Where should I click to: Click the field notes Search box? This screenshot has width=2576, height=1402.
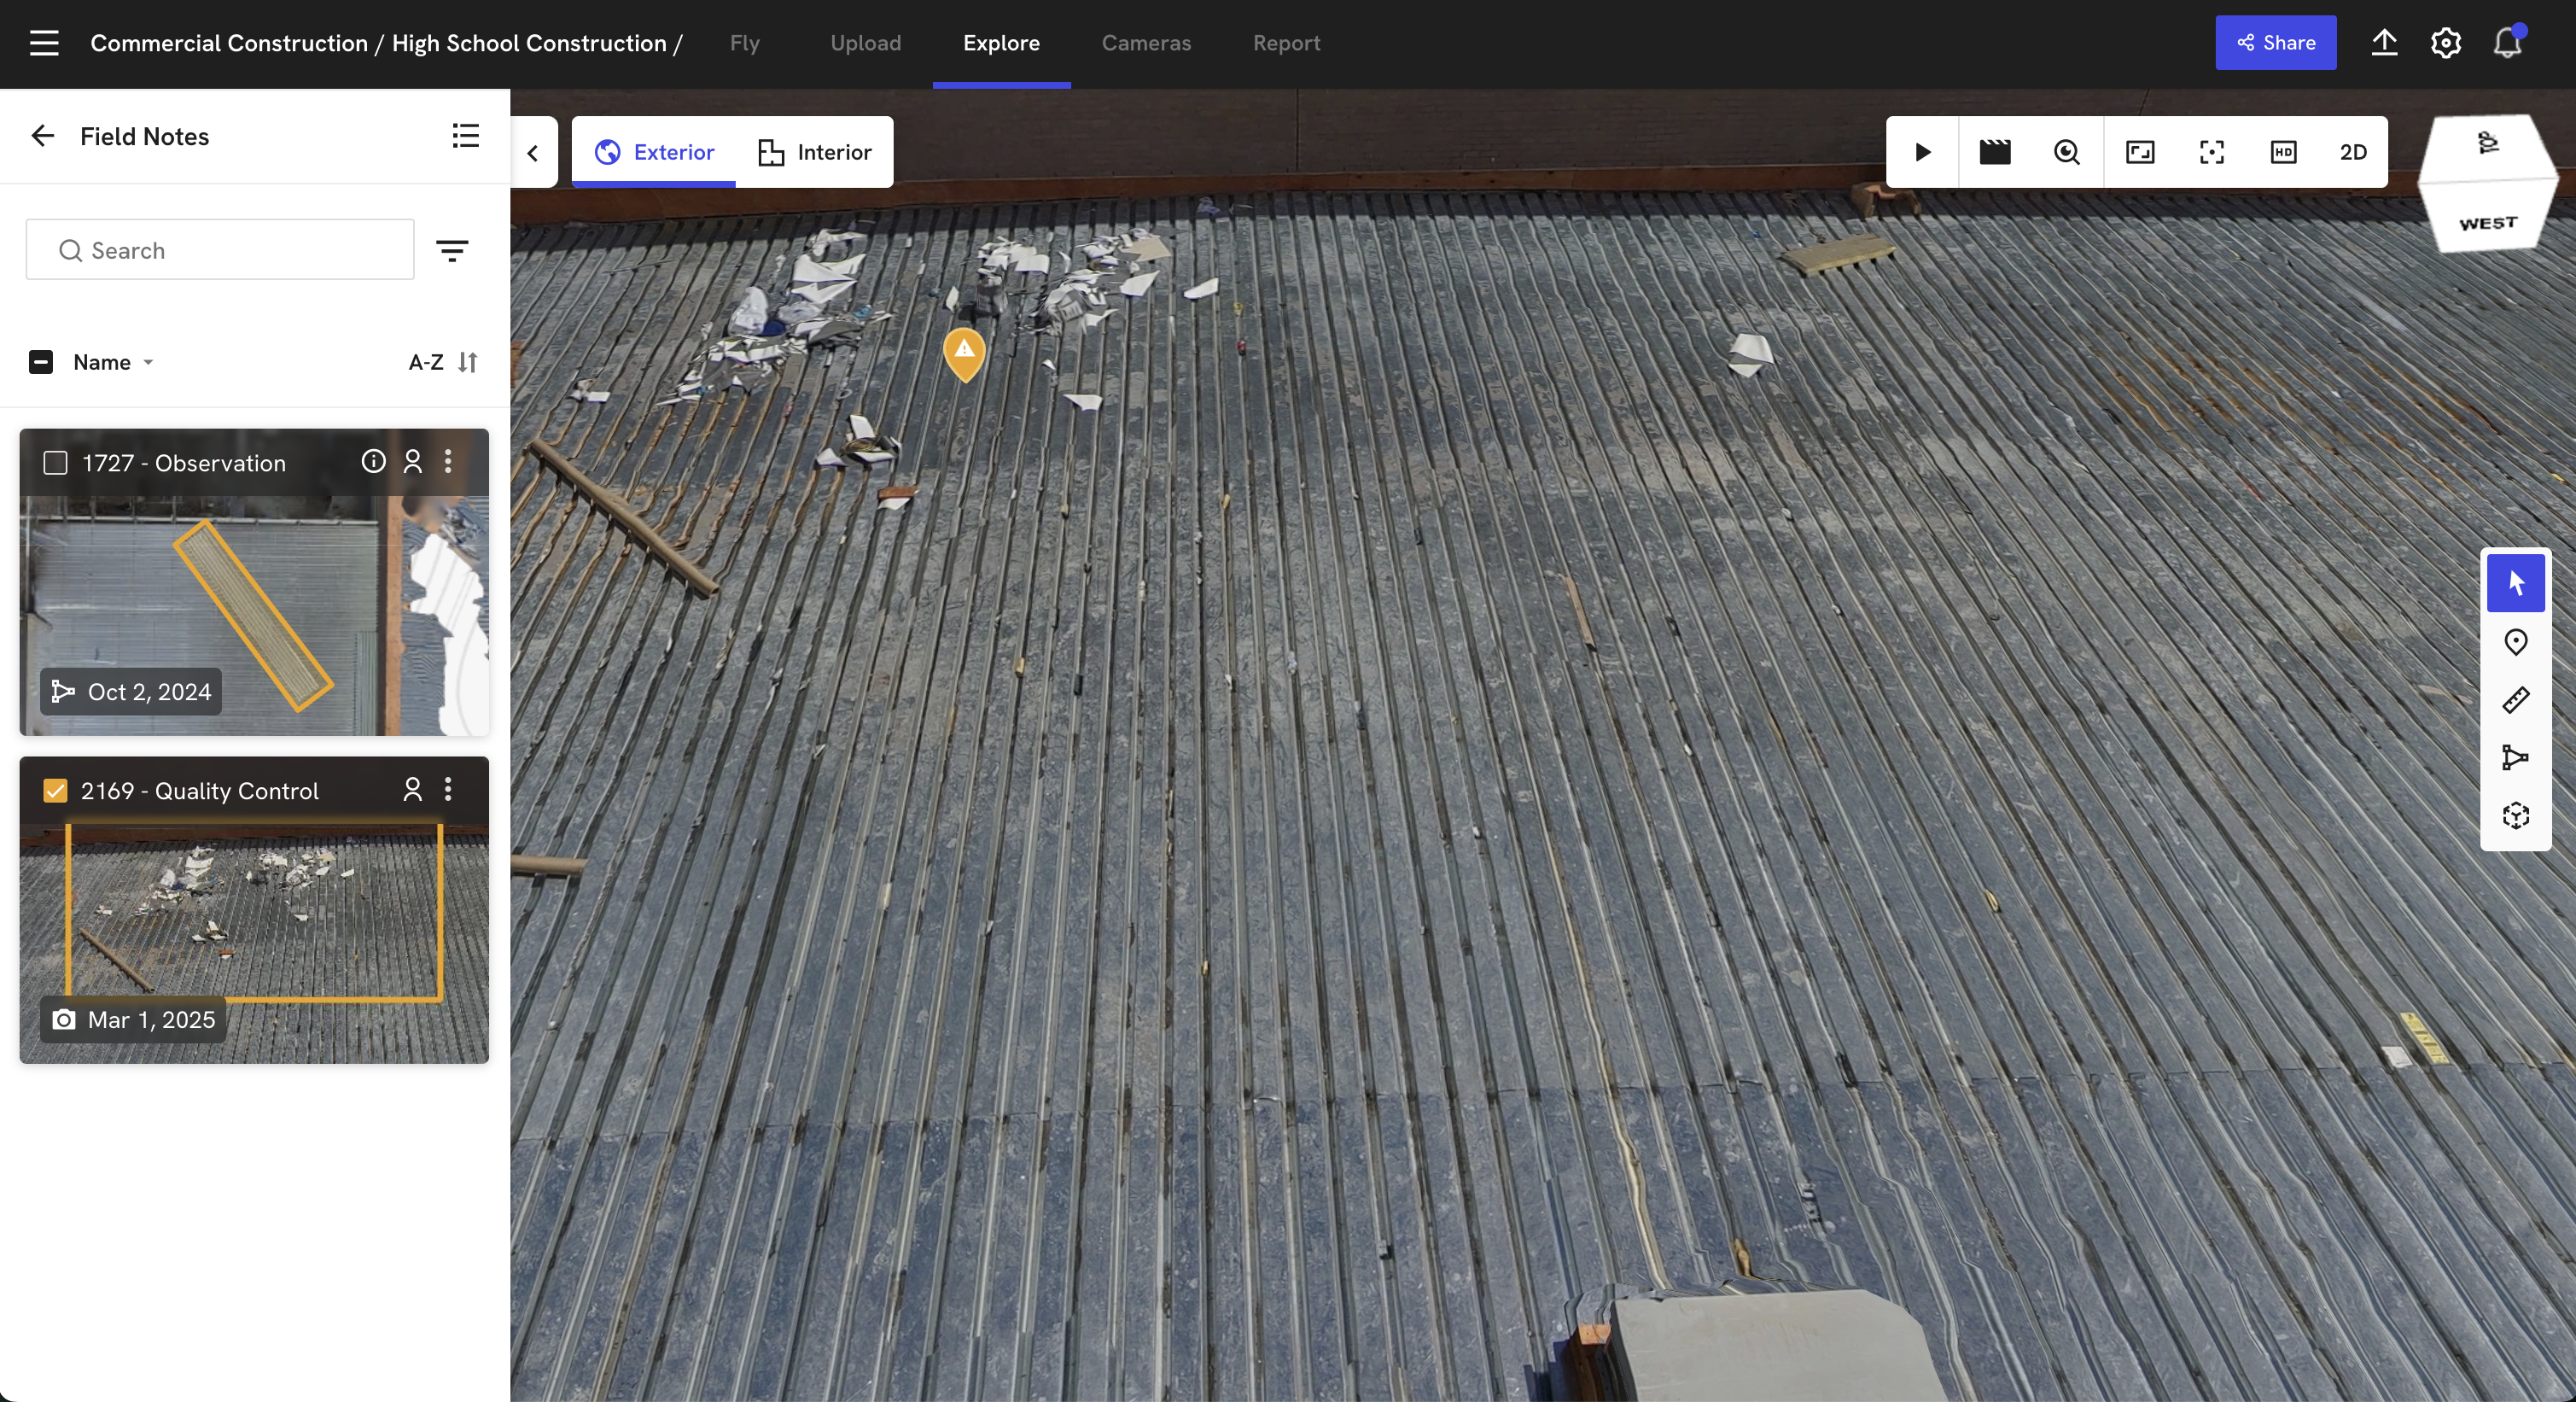pos(220,250)
